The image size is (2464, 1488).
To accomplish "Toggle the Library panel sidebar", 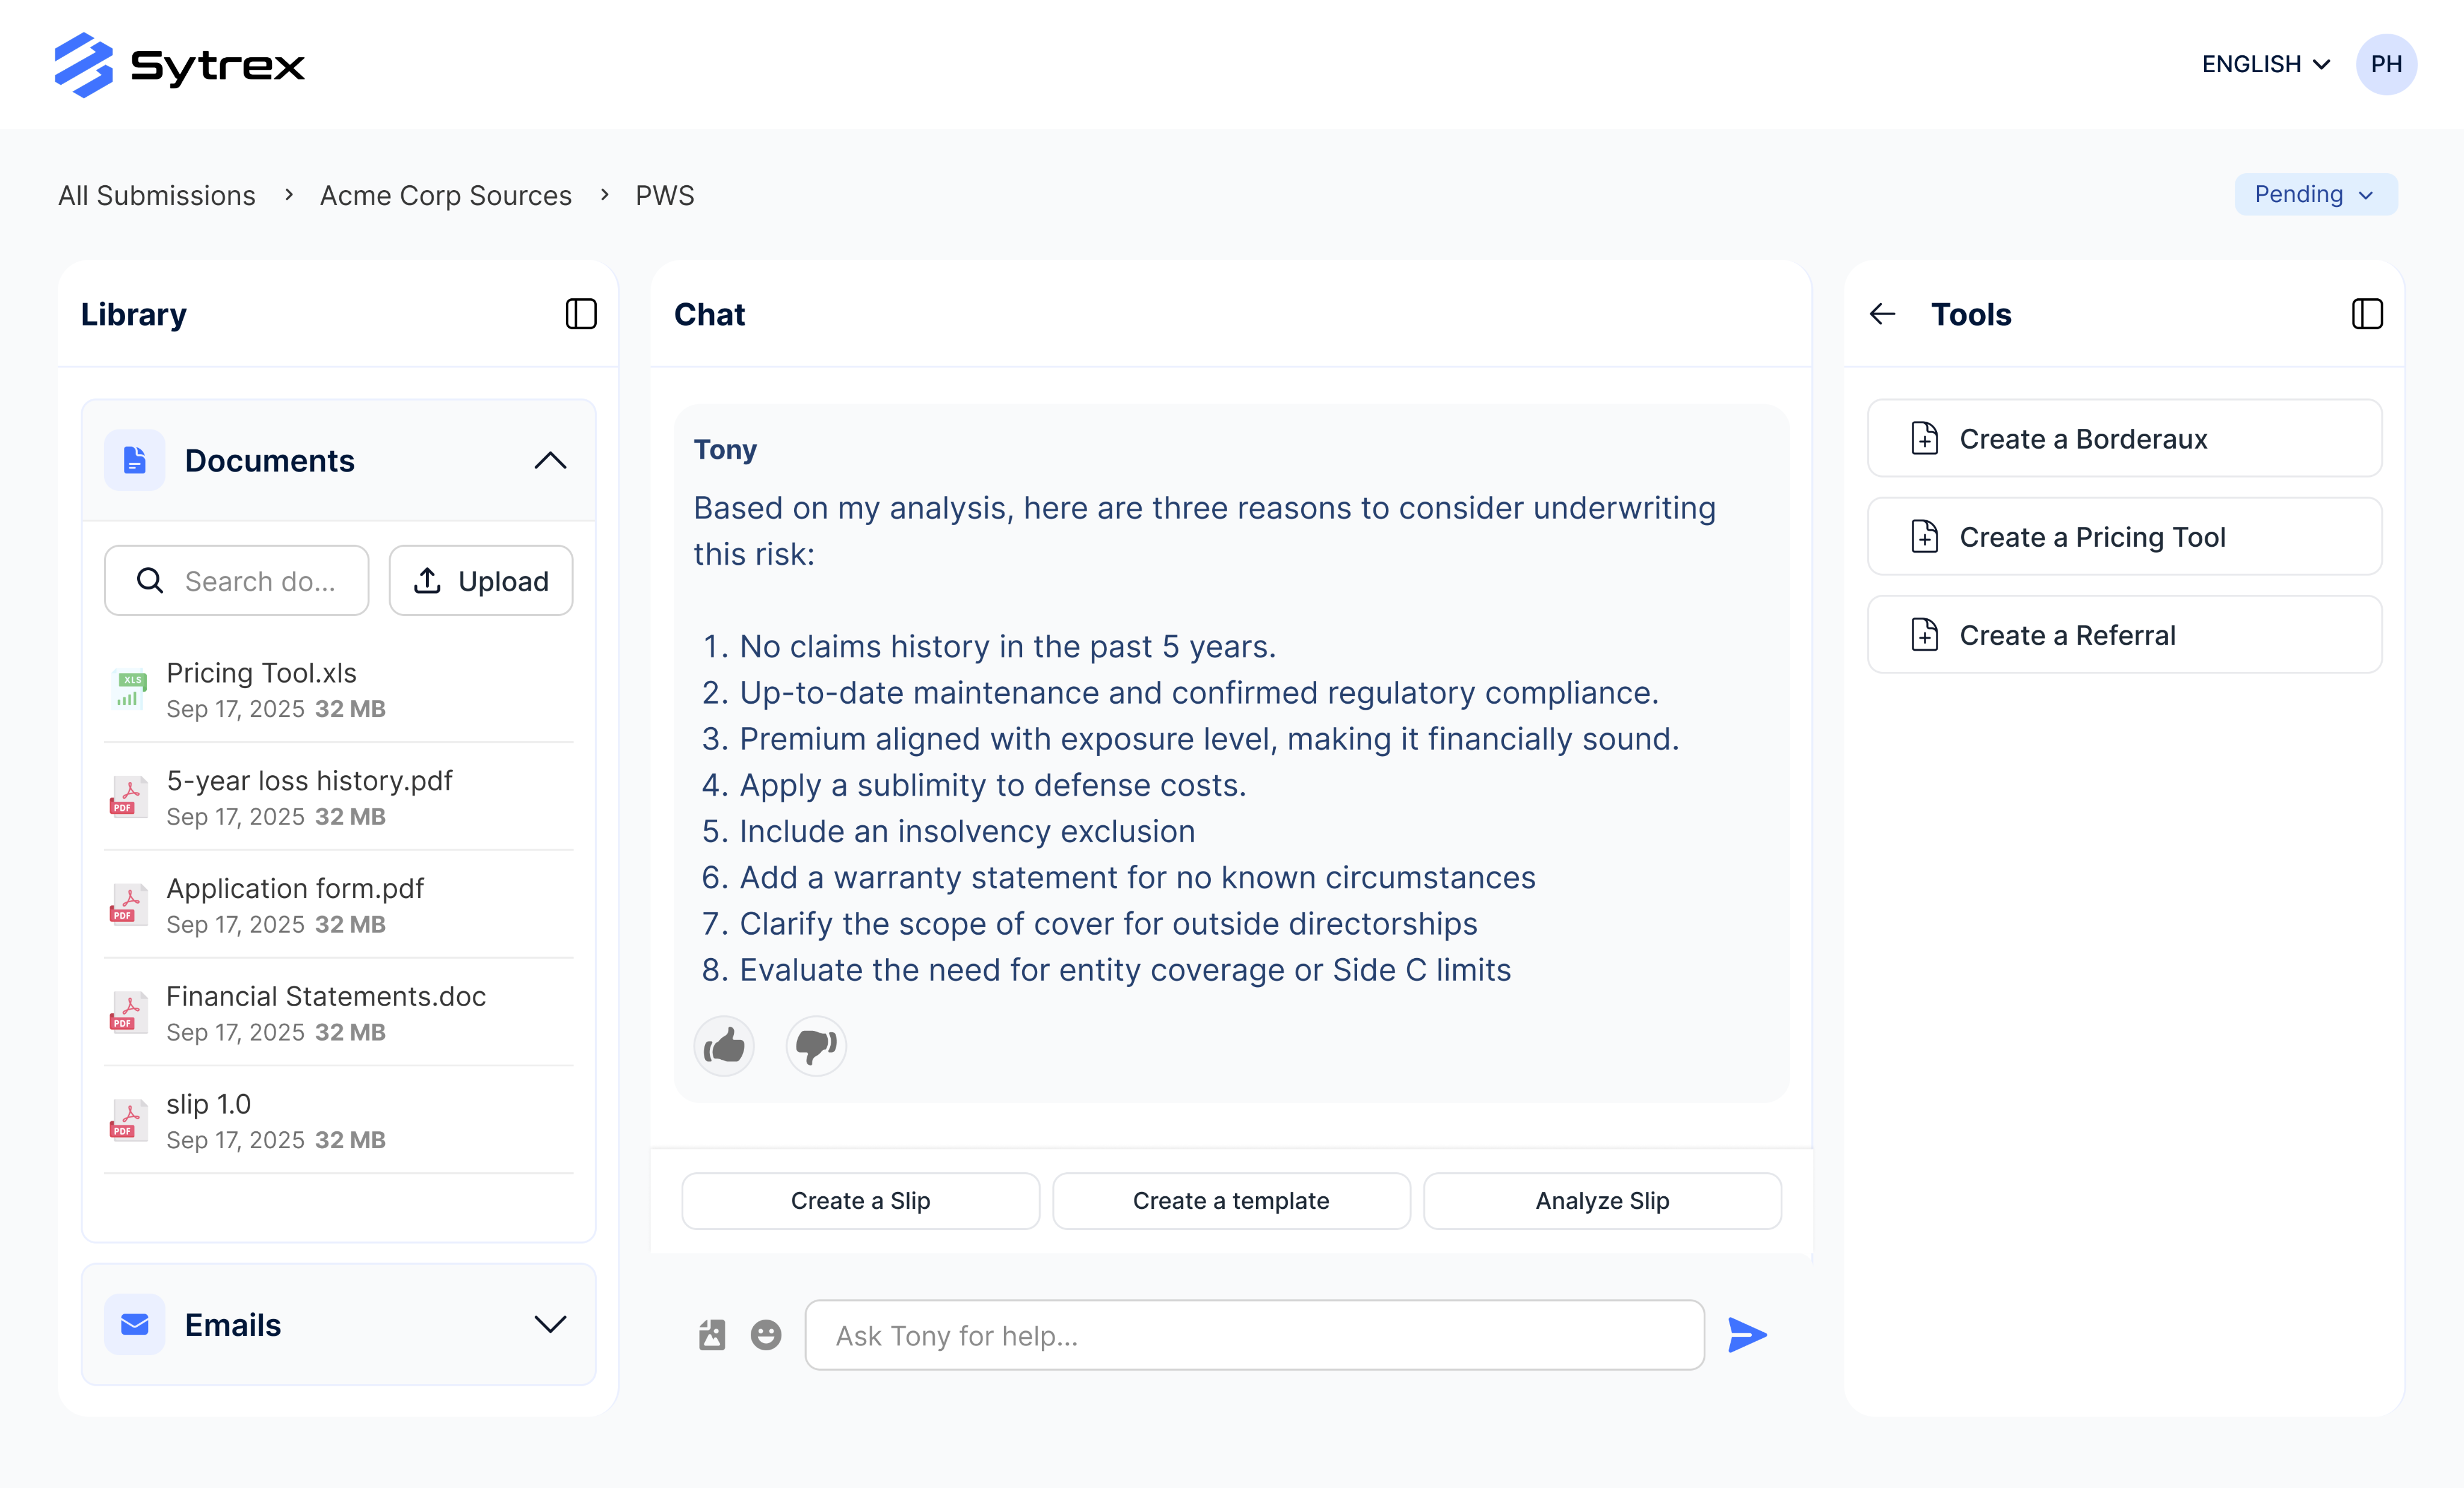I will pyautogui.click(x=581, y=314).
